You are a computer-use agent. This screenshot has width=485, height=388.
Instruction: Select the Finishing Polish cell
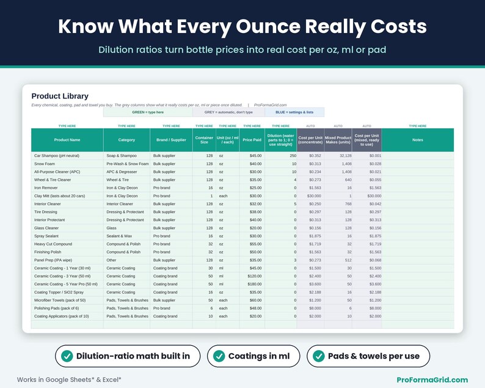pyautogui.click(x=67, y=252)
